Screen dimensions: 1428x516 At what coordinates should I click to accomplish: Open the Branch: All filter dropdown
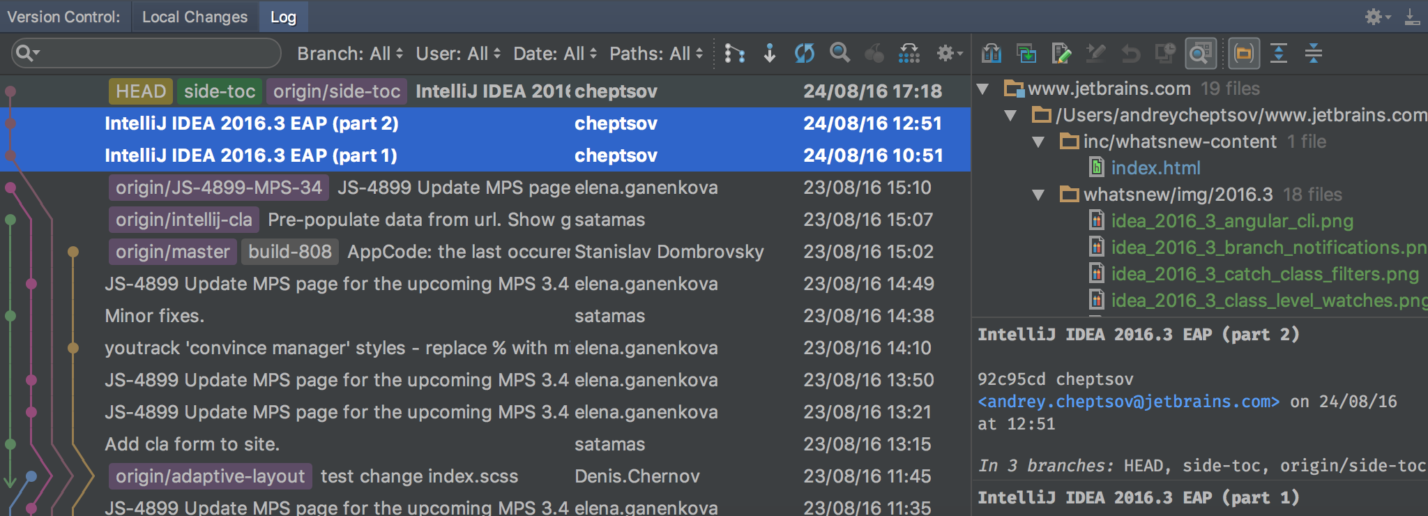point(350,54)
